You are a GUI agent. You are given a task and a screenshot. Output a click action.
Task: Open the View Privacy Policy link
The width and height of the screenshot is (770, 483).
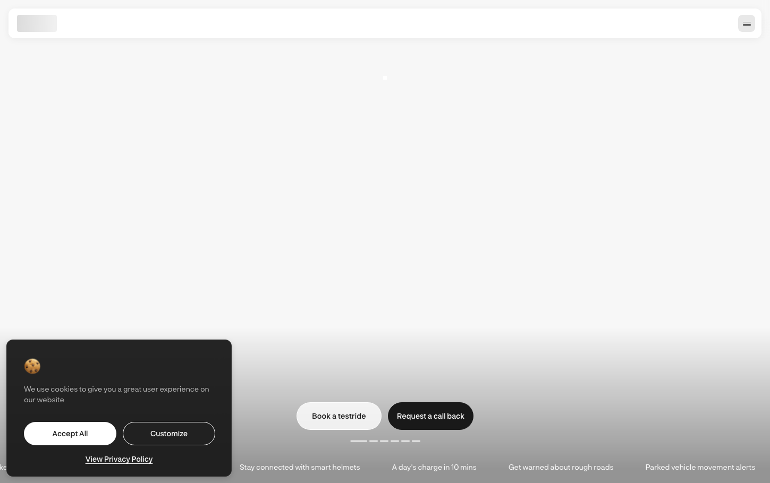click(x=119, y=459)
